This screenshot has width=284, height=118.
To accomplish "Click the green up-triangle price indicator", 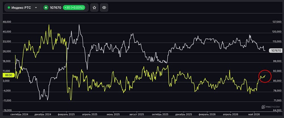I will tap(46, 8).
